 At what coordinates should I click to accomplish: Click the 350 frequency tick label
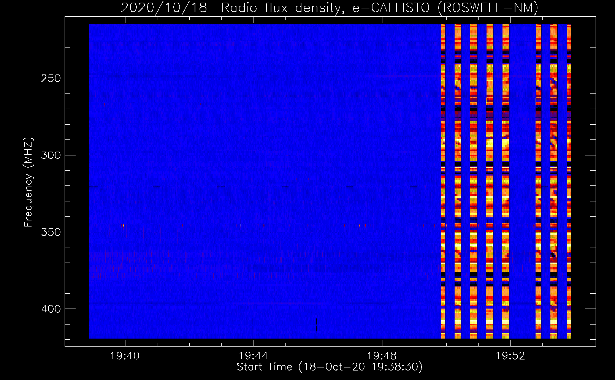pyautogui.click(x=51, y=232)
